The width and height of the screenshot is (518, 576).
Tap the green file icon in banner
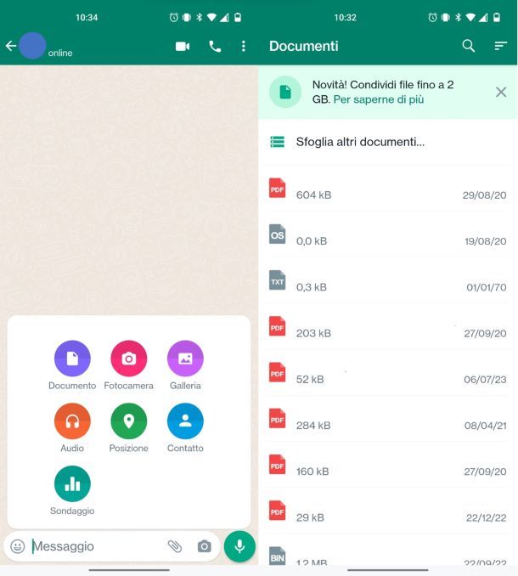click(285, 92)
